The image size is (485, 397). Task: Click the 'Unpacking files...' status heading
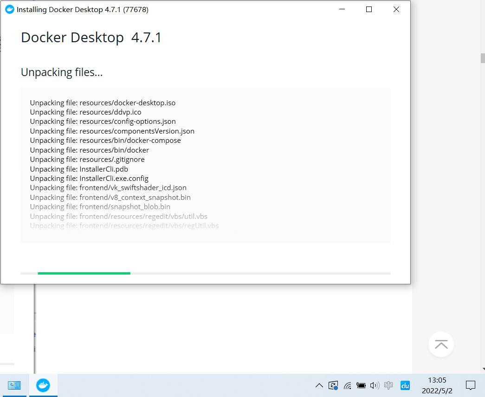pos(62,72)
